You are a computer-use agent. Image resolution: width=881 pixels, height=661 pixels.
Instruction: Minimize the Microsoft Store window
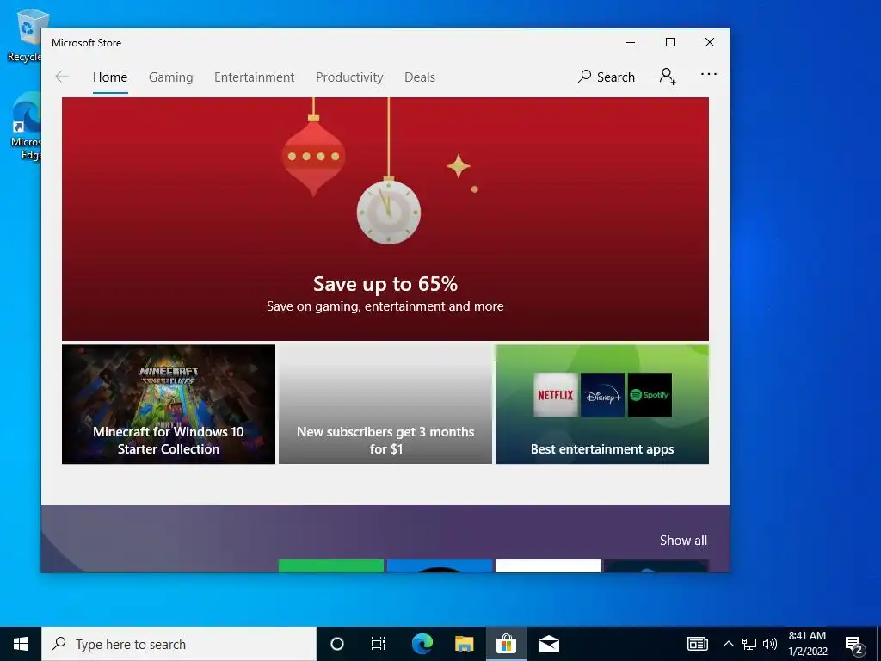[631, 43]
